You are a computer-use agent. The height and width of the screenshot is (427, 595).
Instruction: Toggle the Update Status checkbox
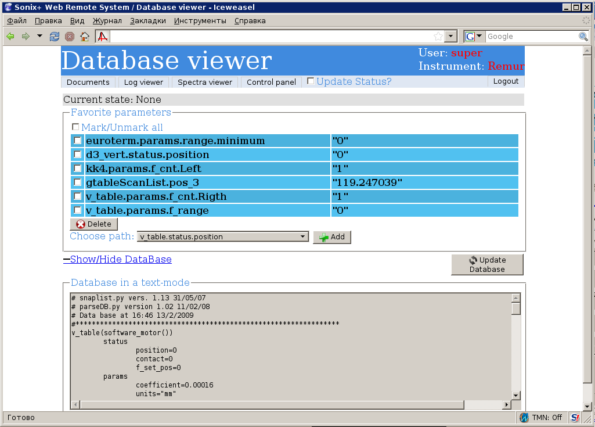click(311, 81)
